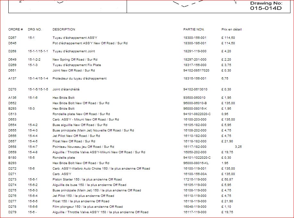Click order number D267
Viewport: 294px width, 218px height.
[x=12, y=38]
